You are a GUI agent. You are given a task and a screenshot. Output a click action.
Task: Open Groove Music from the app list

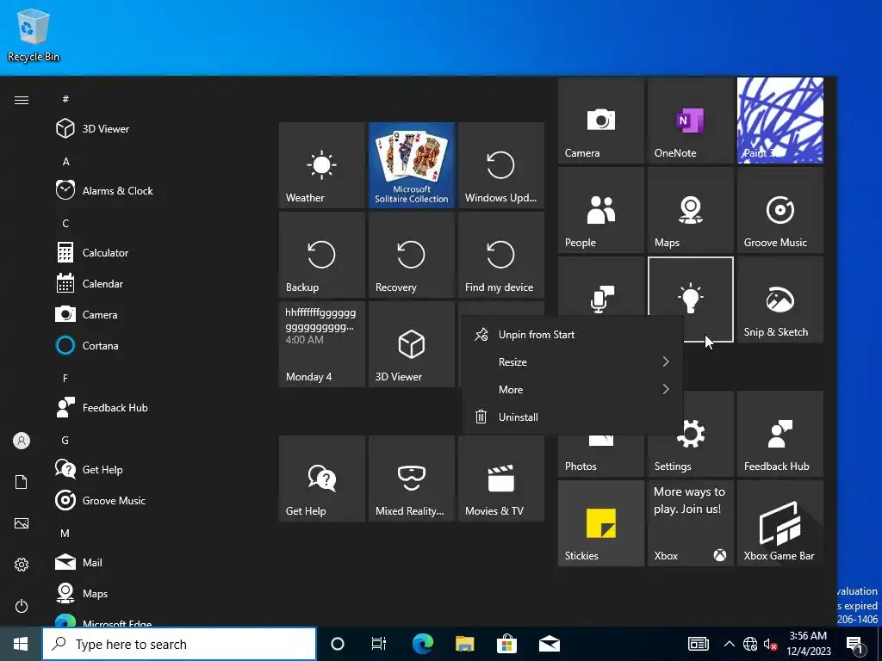[158, 500]
